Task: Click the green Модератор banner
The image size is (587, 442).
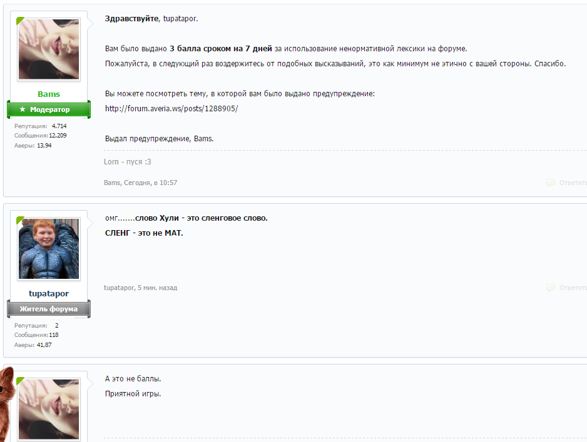Action: [x=49, y=109]
